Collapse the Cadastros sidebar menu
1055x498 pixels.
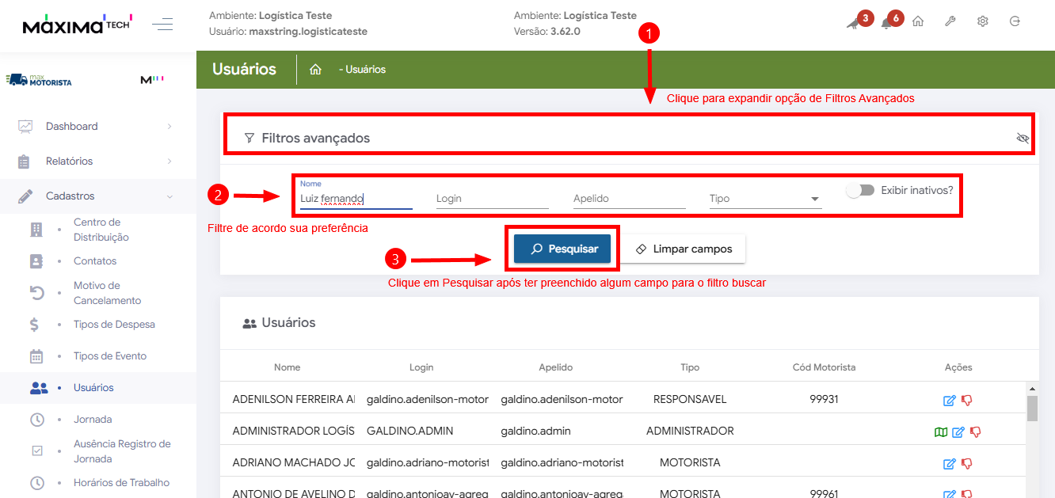[98, 196]
